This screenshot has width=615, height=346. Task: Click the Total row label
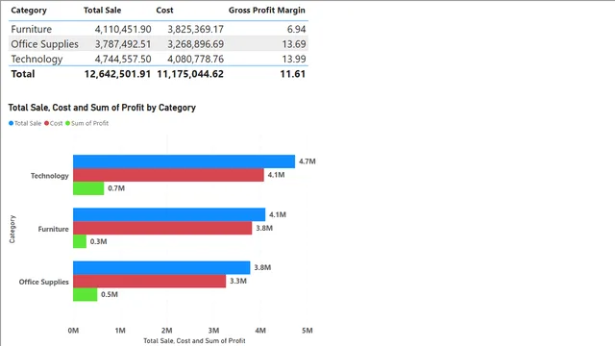coord(23,74)
